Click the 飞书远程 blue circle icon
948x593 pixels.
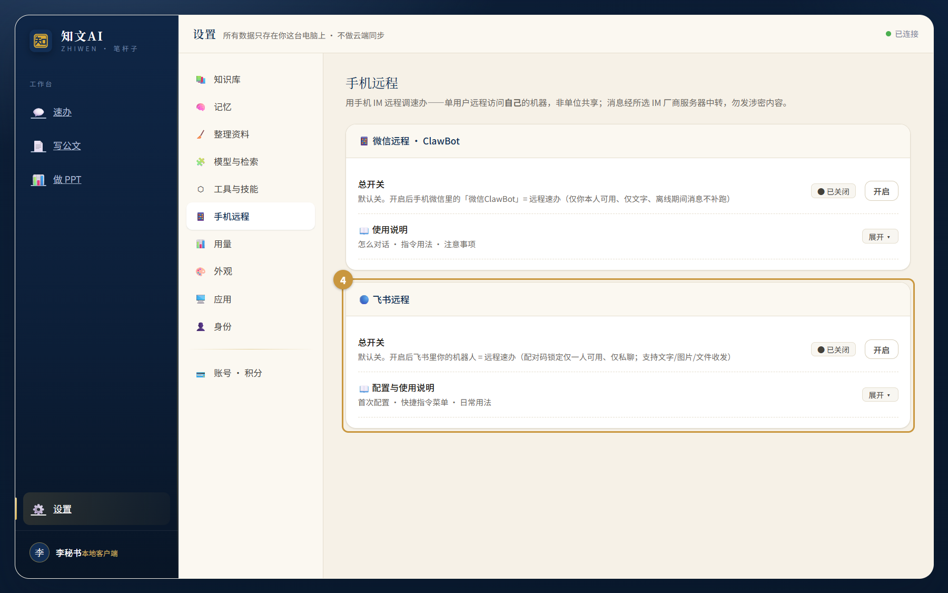pos(364,299)
